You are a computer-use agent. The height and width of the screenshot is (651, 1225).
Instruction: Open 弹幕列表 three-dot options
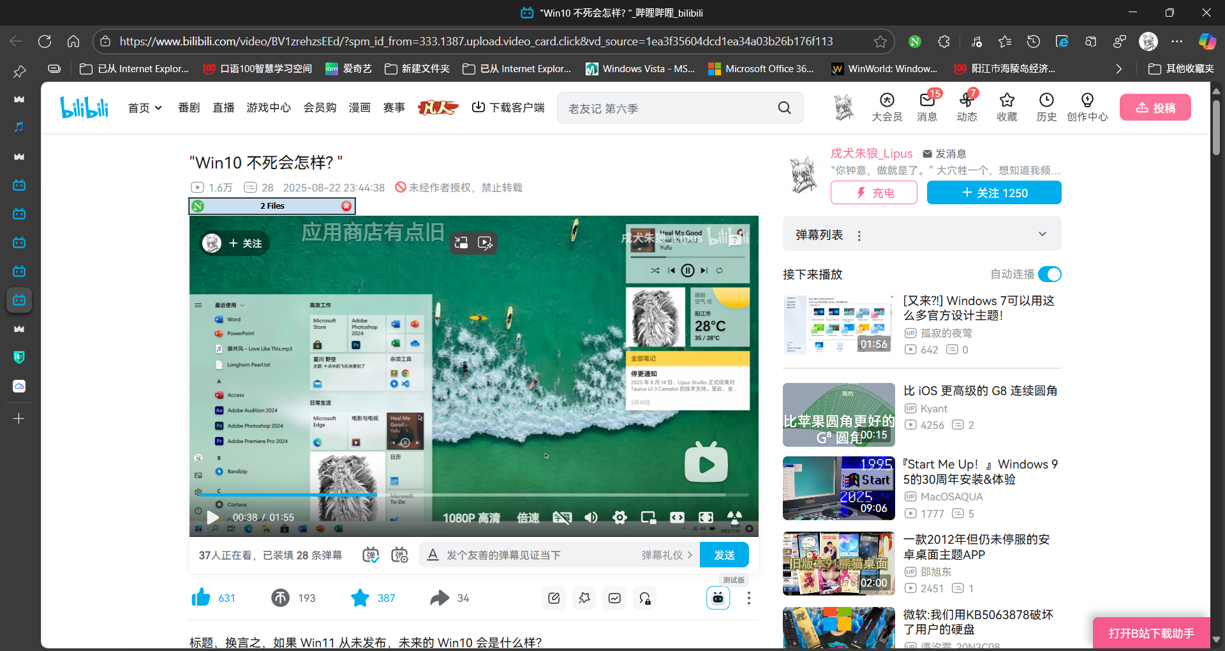point(859,236)
